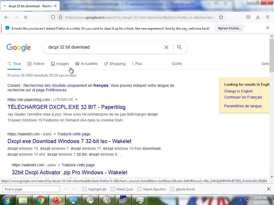Open the Préférences link
Image resolution: width=274 pixels, height=205 pixels.
click(x=56, y=90)
